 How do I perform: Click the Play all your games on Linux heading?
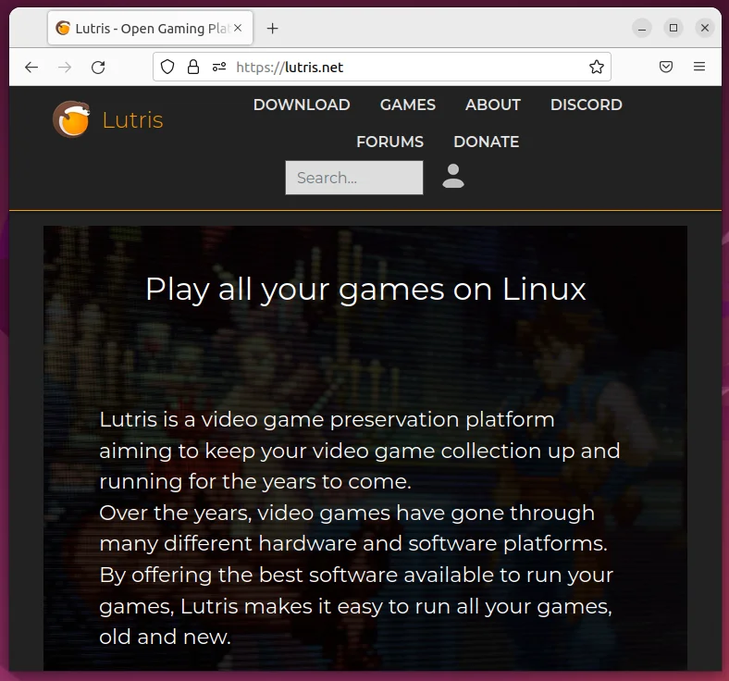click(365, 290)
